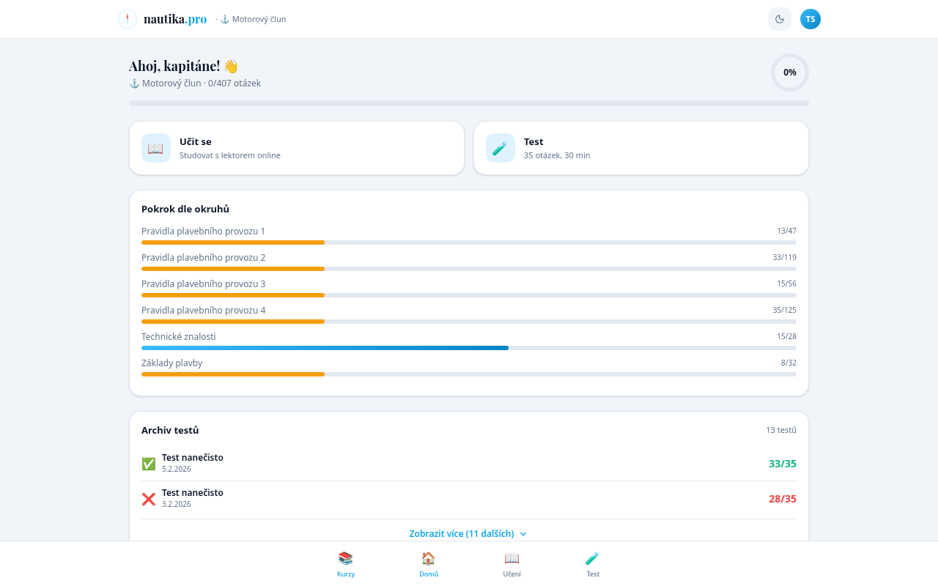Expand Zobrazit více (11 dalších) list
The height and width of the screenshot is (586, 938).
462,533
